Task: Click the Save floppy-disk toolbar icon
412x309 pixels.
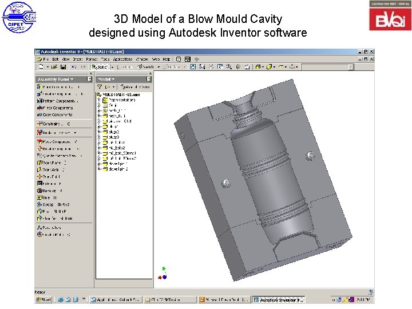Action: click(x=63, y=67)
